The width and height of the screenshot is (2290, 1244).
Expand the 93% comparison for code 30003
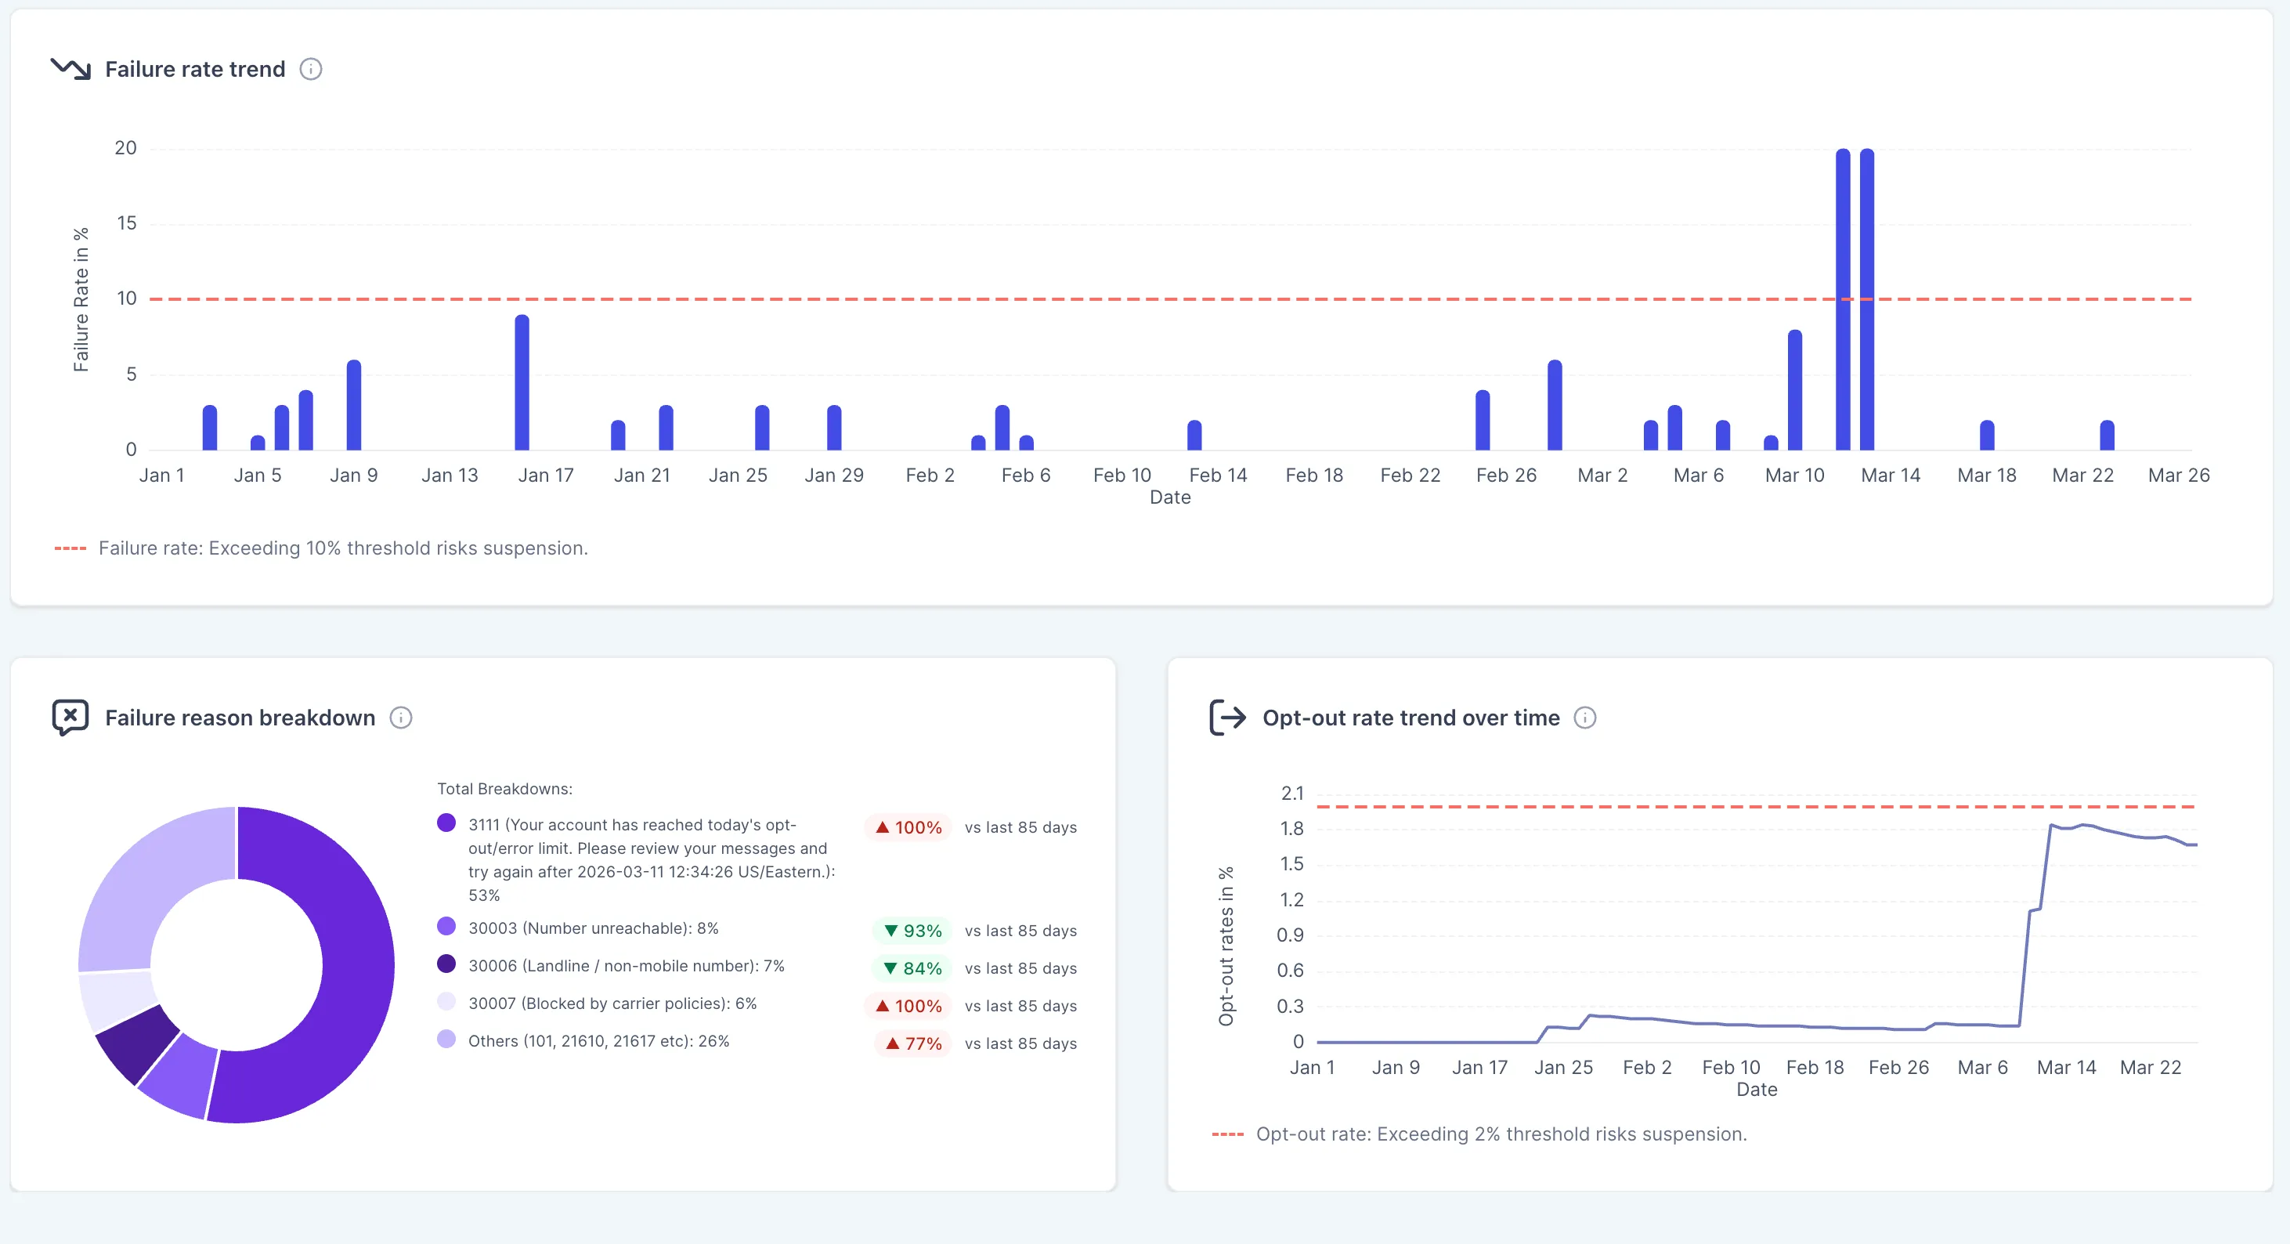pyautogui.click(x=909, y=931)
